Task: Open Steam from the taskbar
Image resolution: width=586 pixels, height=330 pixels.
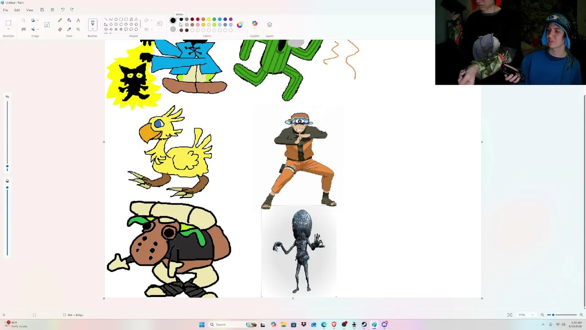Action: 364,324
